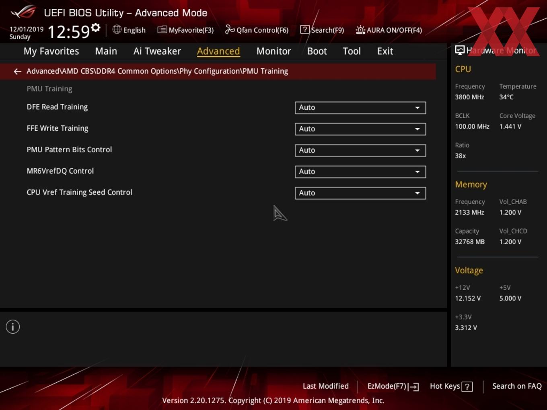The image size is (547, 410).
Task: Click the Version 2.20.1275 copyright line
Action: pyautogui.click(x=273, y=400)
